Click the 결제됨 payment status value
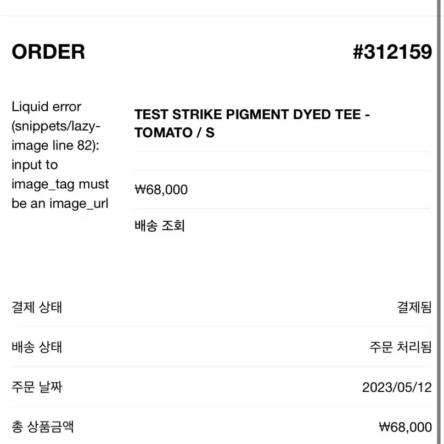 tap(414, 307)
